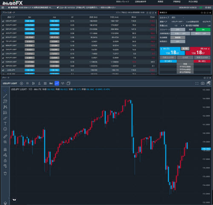
Task: Increase lot quantity with up arrow
Action: click(181, 26)
